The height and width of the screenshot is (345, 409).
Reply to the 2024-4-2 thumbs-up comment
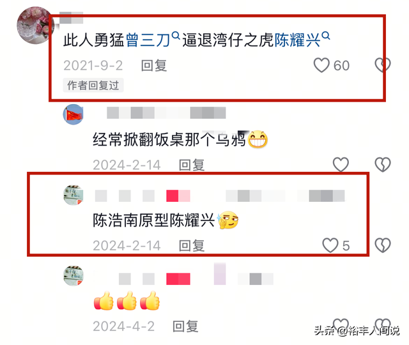pyautogui.click(x=185, y=326)
